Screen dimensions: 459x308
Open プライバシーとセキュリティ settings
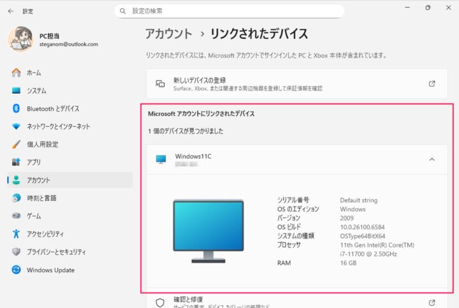(69, 252)
